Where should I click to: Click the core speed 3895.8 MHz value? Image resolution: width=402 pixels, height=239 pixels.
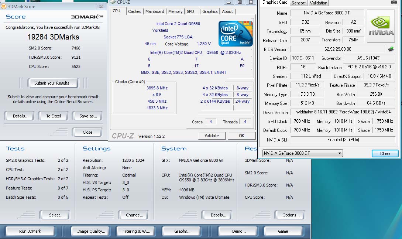[157, 88]
